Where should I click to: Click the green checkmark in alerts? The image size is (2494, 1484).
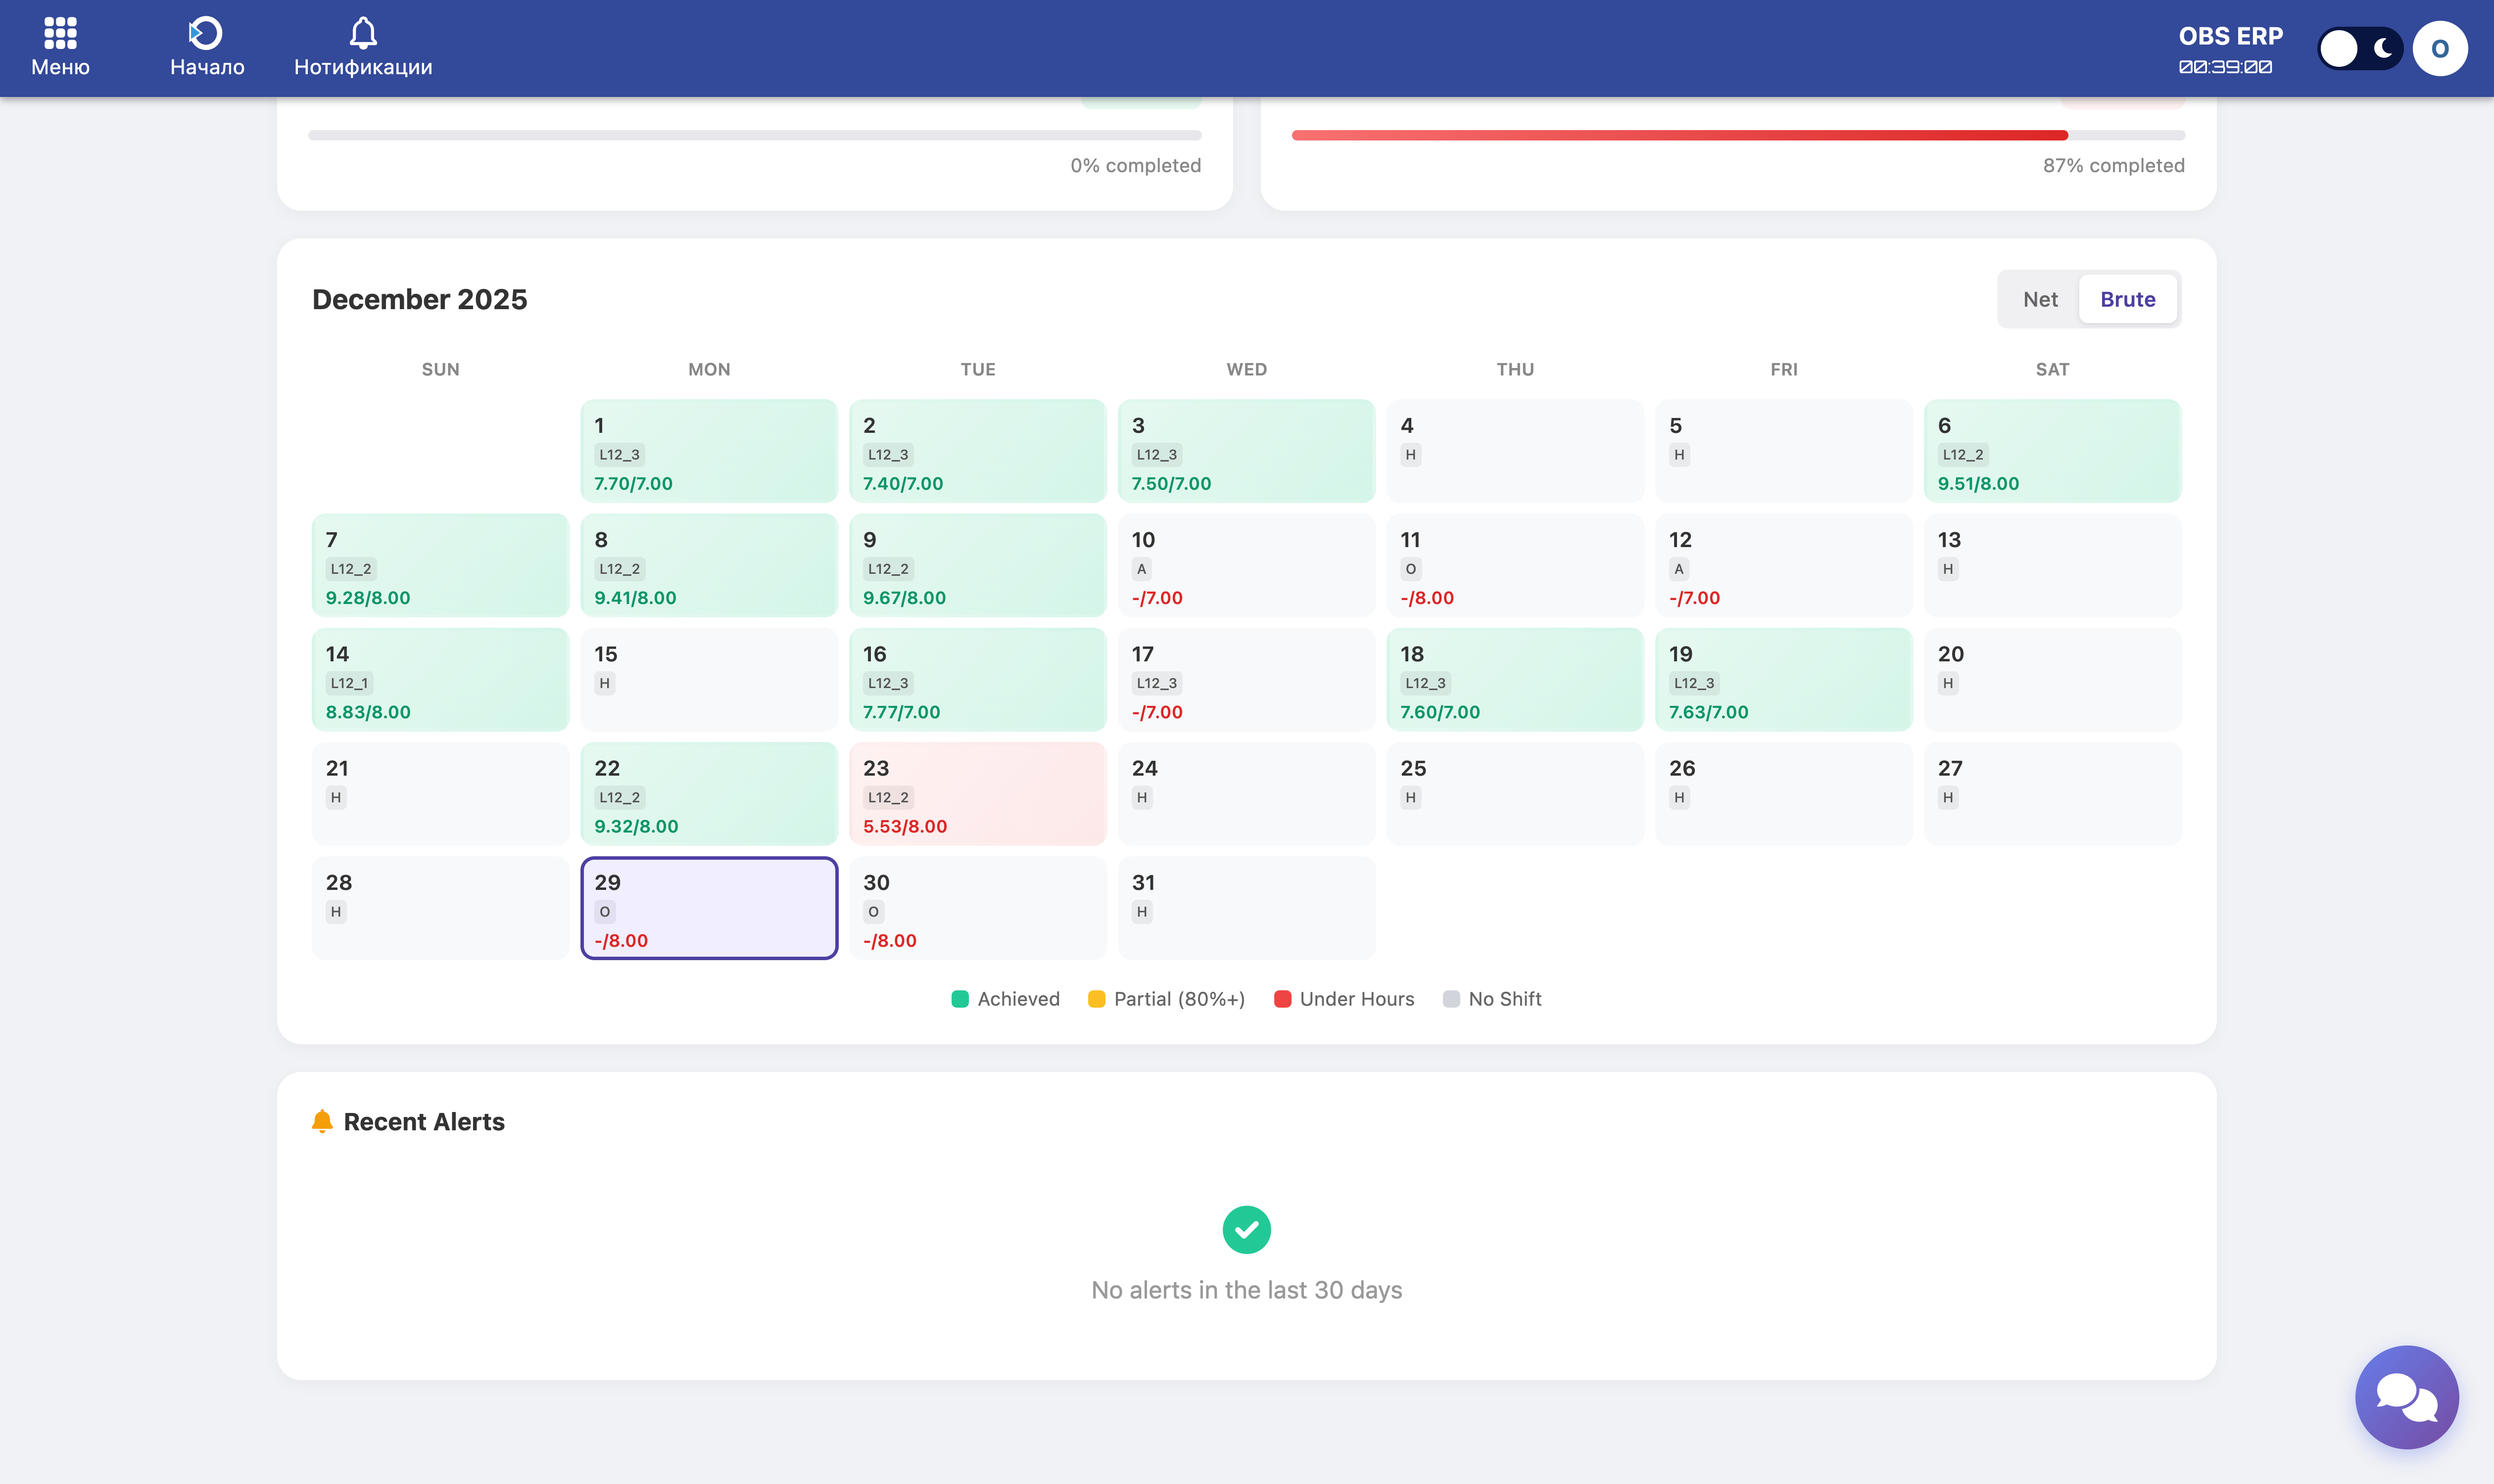[1247, 1229]
